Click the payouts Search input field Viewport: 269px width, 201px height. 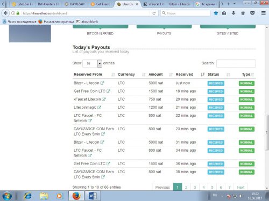[x=236, y=63]
